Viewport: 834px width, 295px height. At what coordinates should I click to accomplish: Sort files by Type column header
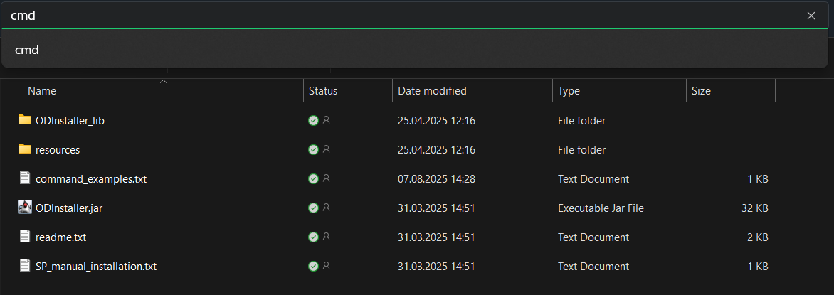click(569, 91)
